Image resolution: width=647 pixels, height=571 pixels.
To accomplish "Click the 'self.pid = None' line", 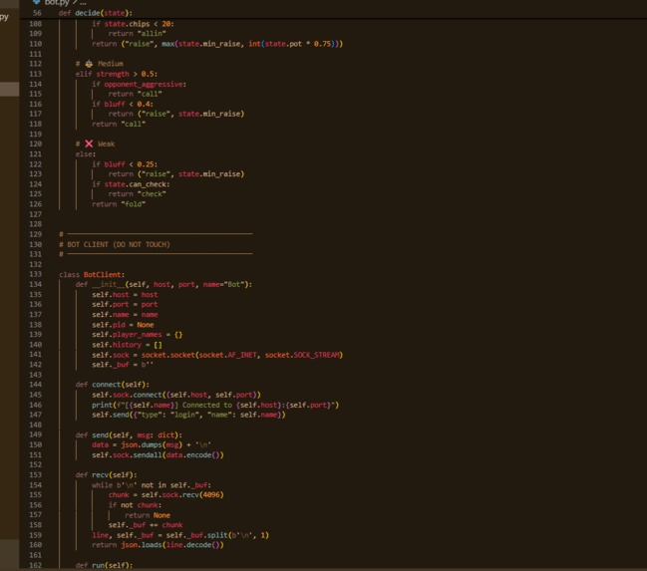I will tap(123, 325).
